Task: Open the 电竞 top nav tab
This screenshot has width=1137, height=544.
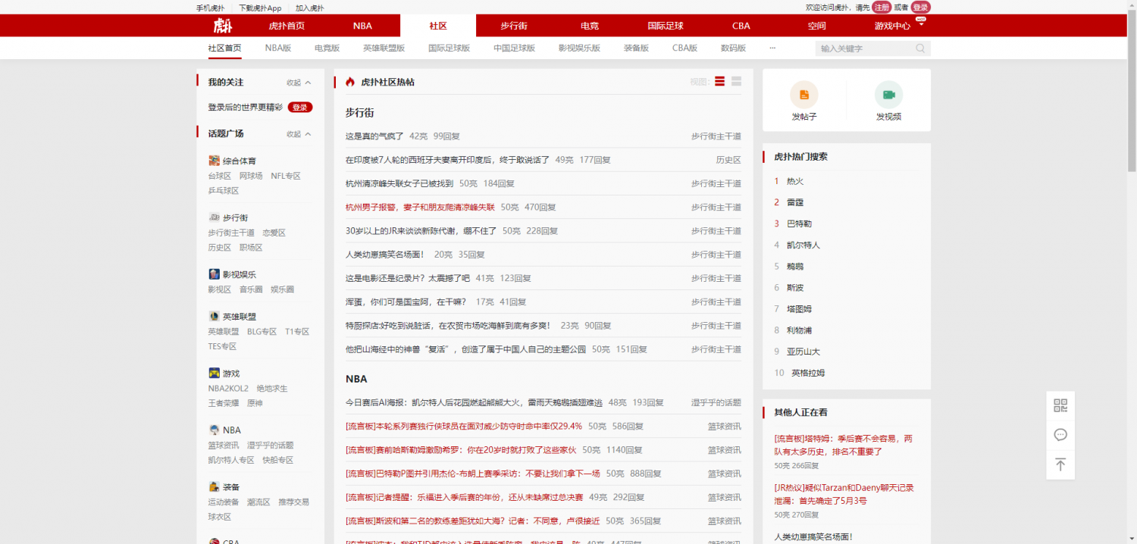Action: (590, 26)
